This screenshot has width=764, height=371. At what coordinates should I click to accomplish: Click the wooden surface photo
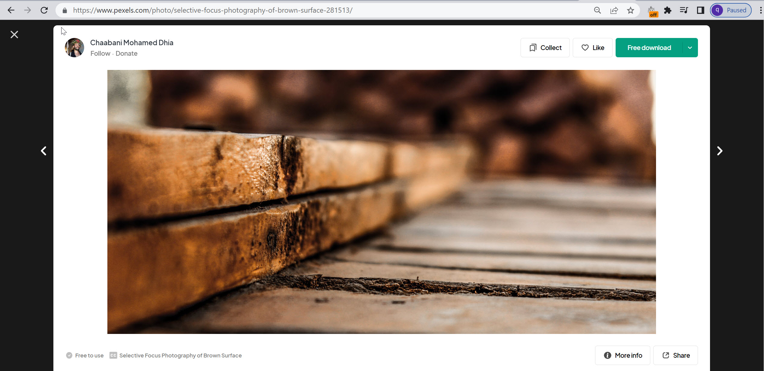pyautogui.click(x=382, y=202)
